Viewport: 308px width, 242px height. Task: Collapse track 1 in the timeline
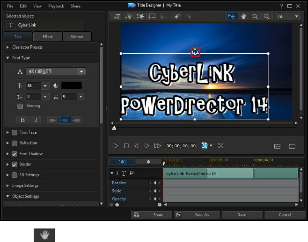pyautogui.click(x=112, y=173)
